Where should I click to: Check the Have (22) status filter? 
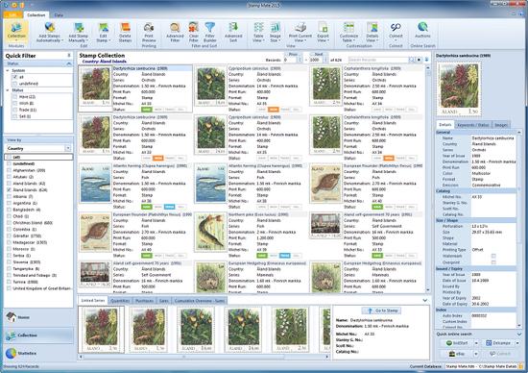point(15,97)
